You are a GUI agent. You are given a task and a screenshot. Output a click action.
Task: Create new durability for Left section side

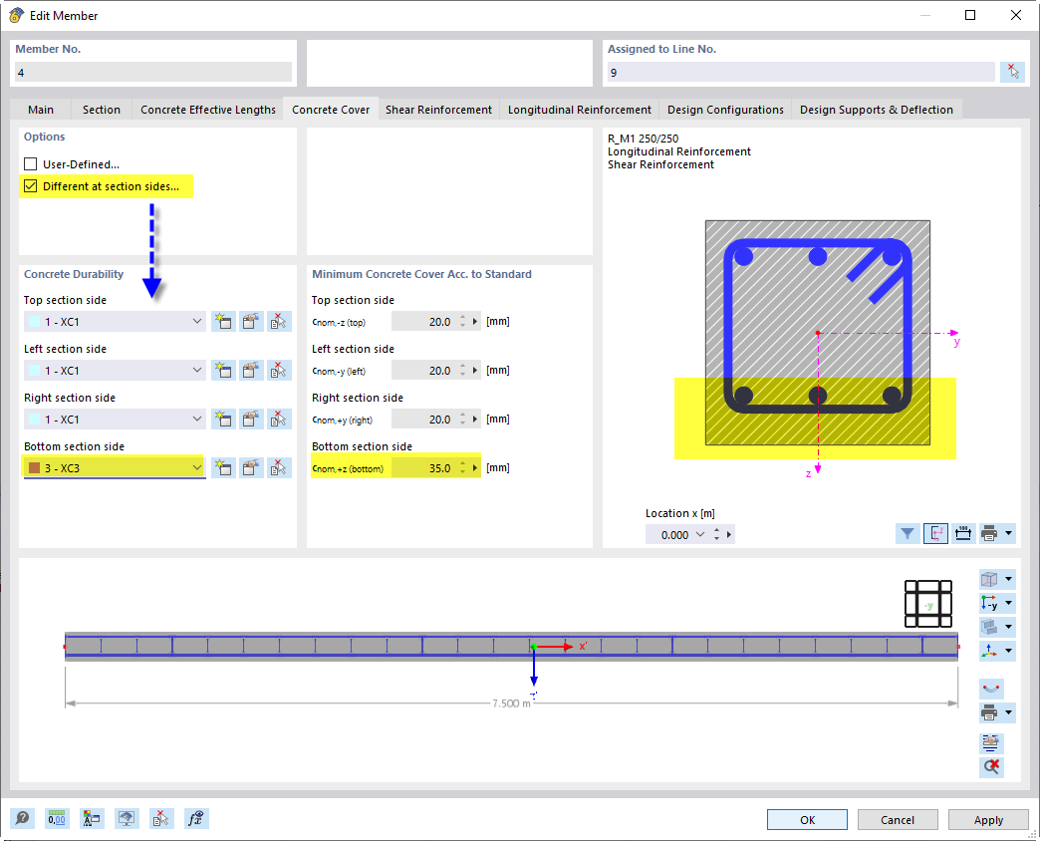tap(223, 370)
